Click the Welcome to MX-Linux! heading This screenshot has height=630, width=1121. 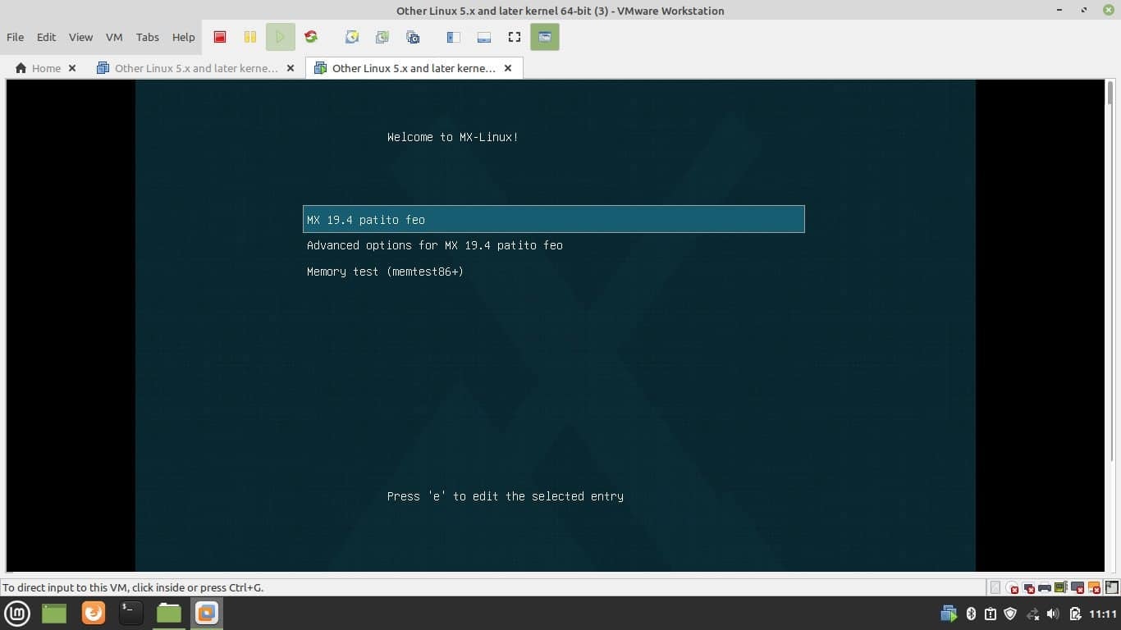tap(453, 137)
